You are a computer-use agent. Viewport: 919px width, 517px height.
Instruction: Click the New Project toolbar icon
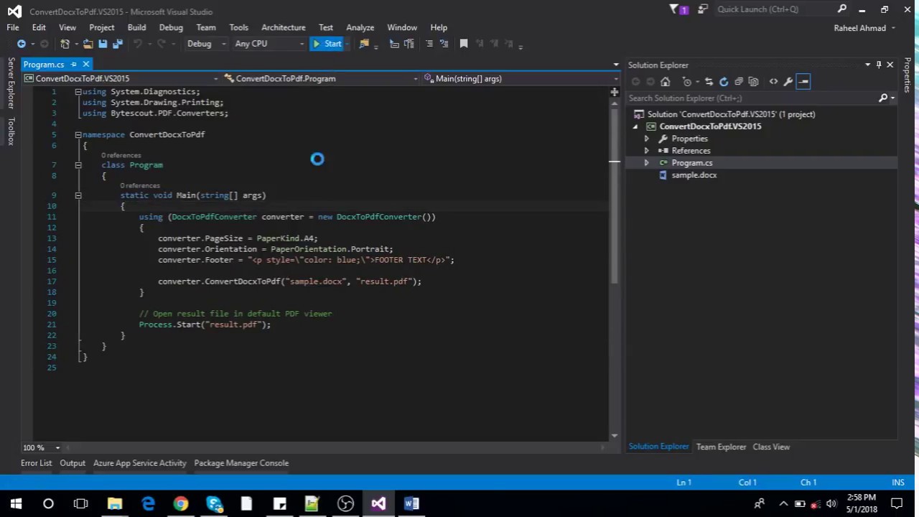65,44
